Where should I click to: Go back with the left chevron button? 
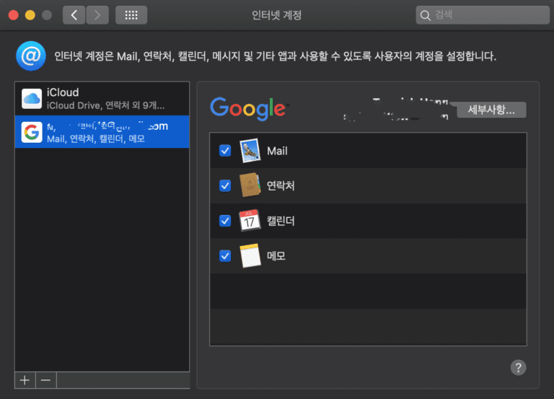point(74,15)
